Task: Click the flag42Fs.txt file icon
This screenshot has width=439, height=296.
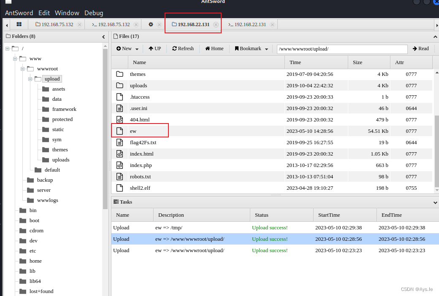Action: click(119, 143)
